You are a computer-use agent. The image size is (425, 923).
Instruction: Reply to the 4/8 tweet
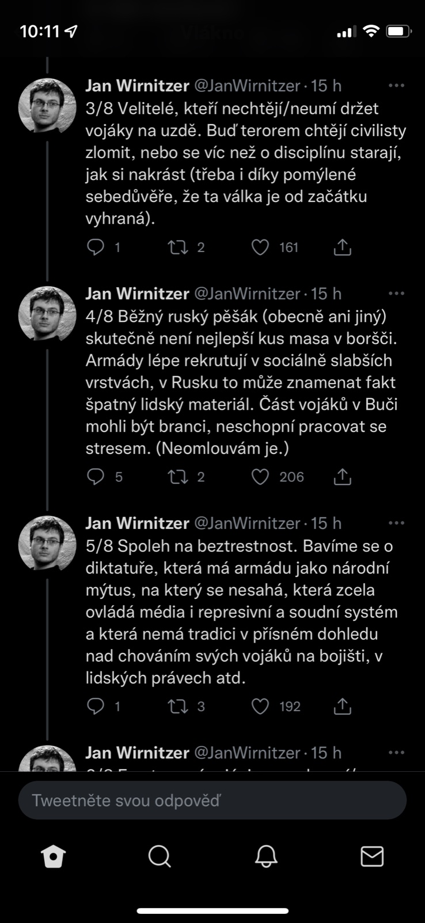95,477
